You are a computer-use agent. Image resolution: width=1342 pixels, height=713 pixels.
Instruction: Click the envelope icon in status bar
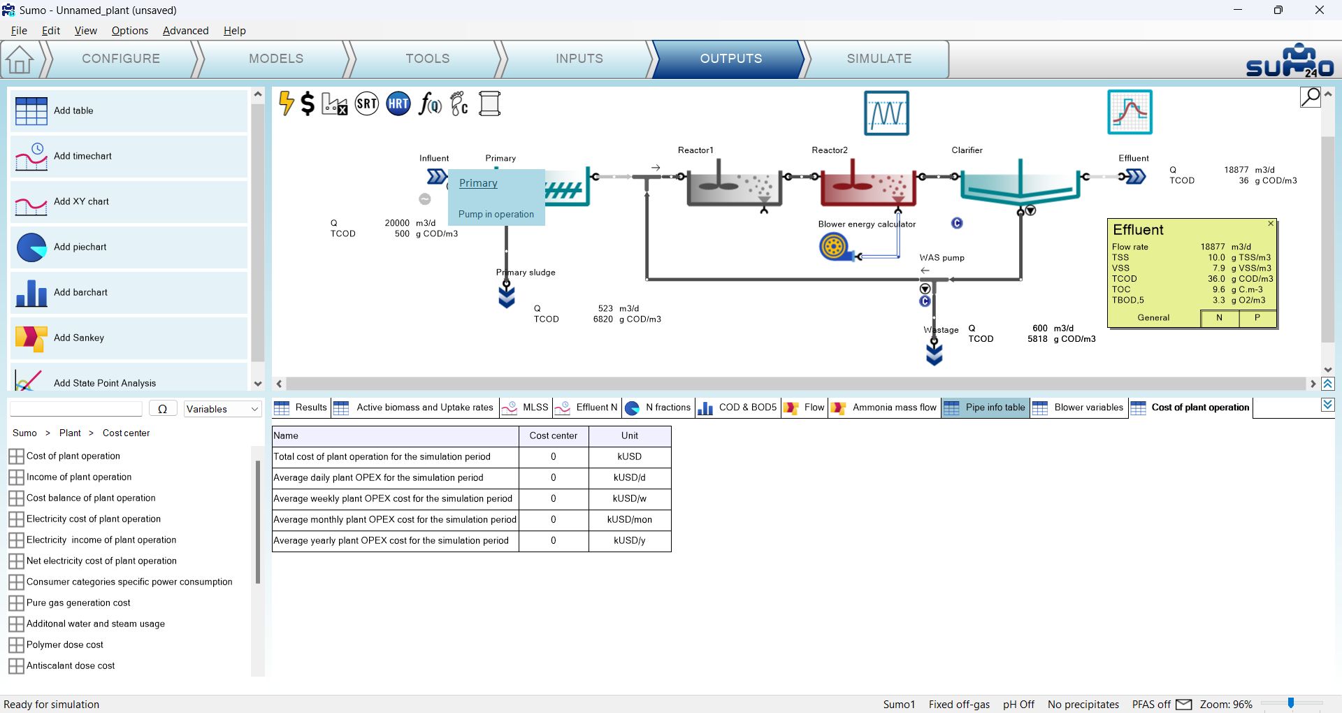click(x=1184, y=704)
